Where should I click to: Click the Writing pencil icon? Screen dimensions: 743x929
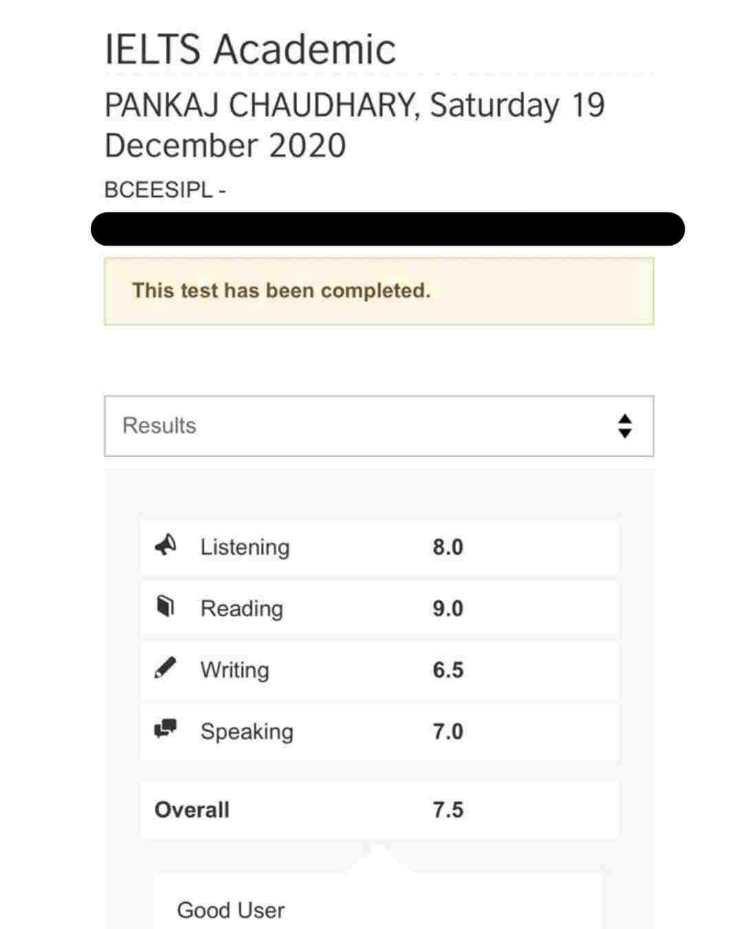click(x=165, y=668)
